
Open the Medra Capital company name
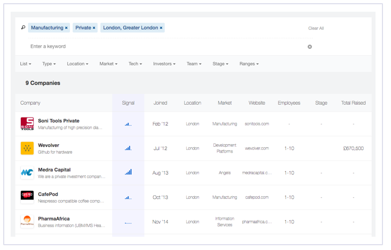click(54, 170)
